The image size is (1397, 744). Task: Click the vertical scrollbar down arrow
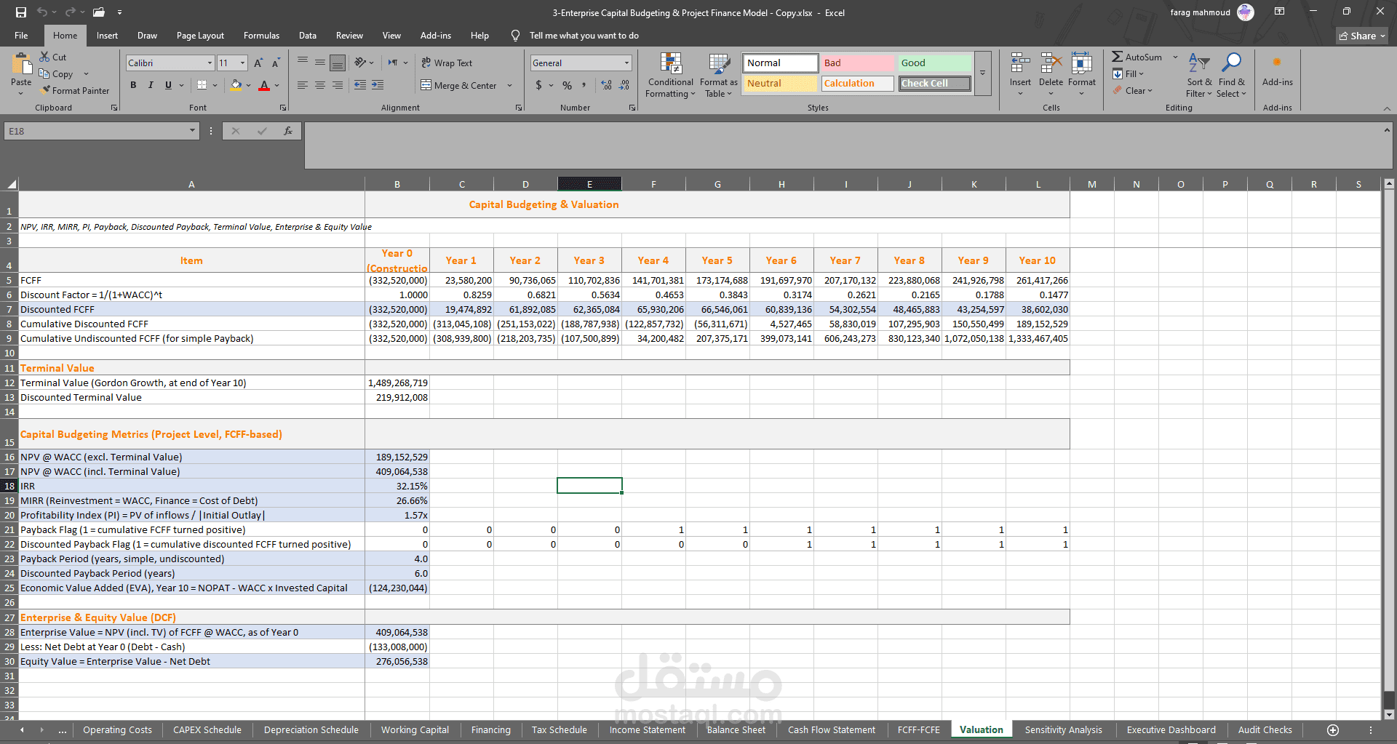(1388, 714)
